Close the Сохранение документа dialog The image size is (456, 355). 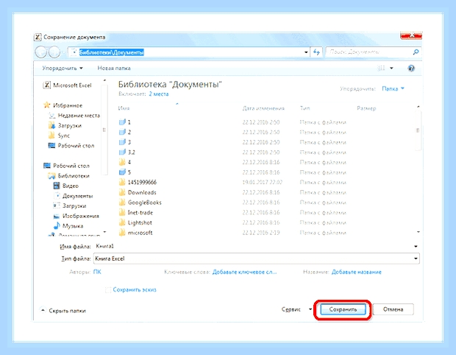pos(411,36)
